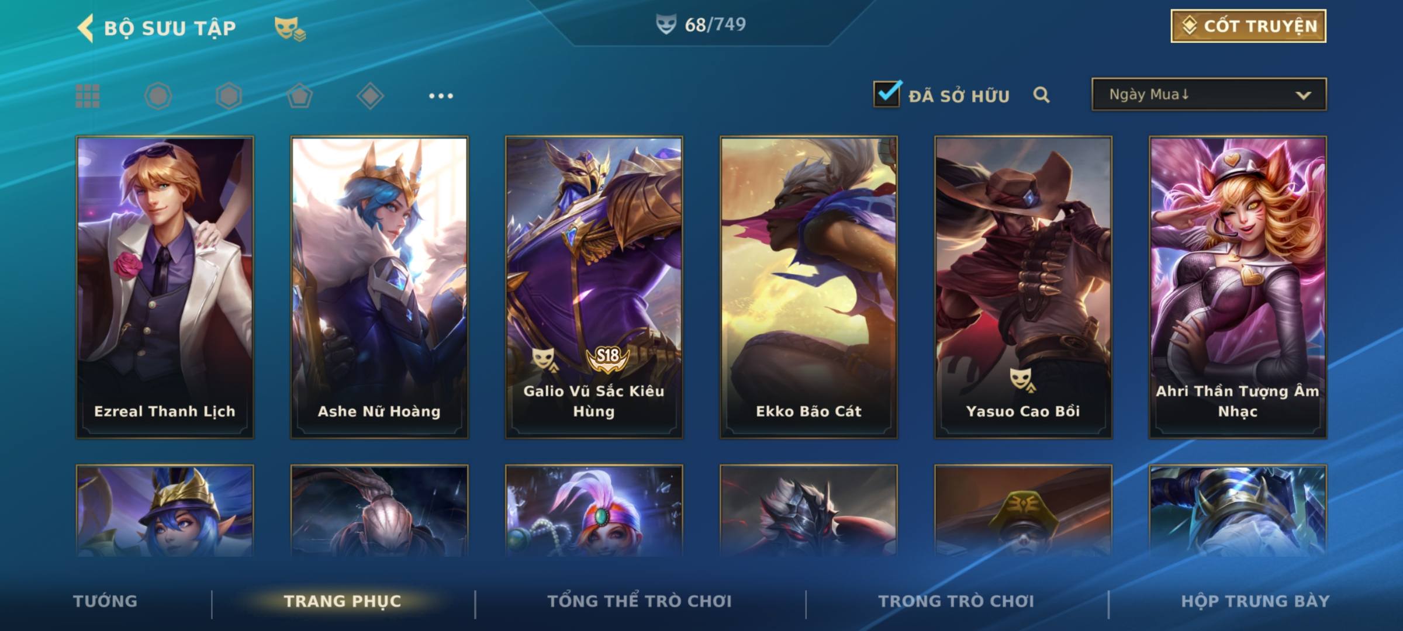Open more filters three-dot icon

coord(441,96)
